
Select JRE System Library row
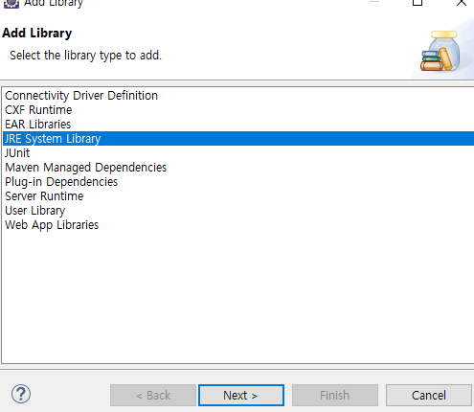tap(238, 139)
